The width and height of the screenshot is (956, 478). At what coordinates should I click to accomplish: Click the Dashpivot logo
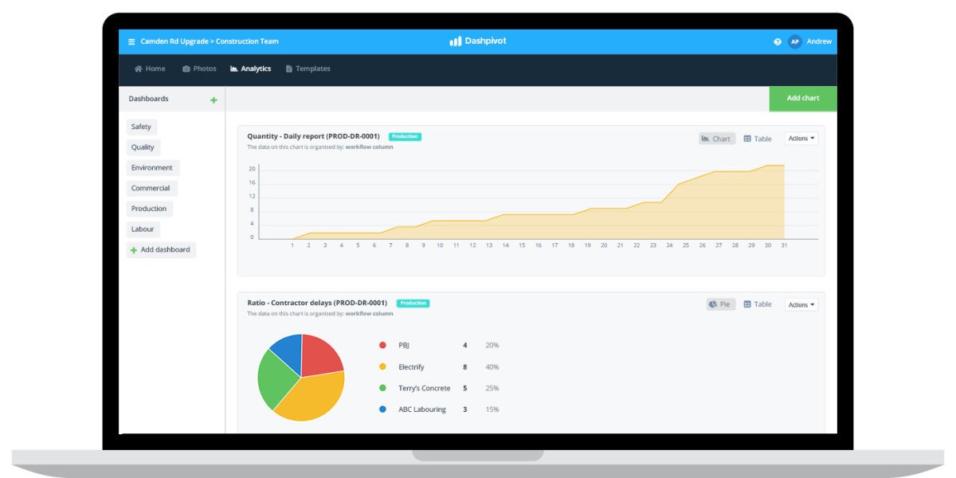(x=477, y=41)
